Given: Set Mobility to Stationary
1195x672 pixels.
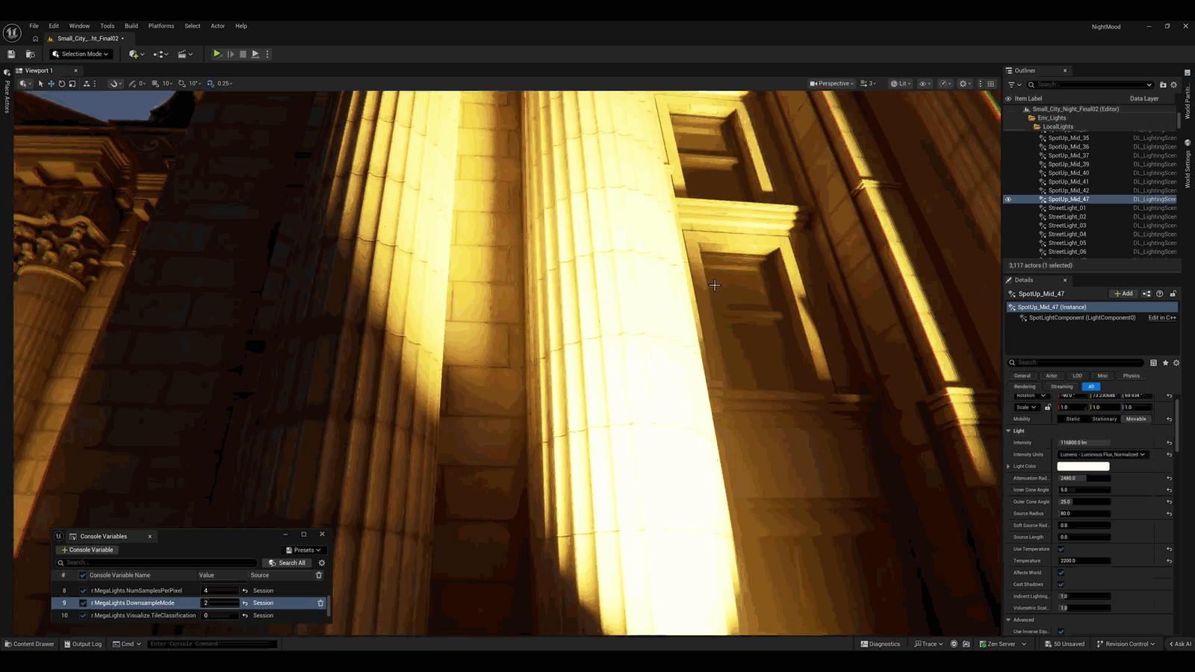Looking at the screenshot, I should coord(1104,419).
